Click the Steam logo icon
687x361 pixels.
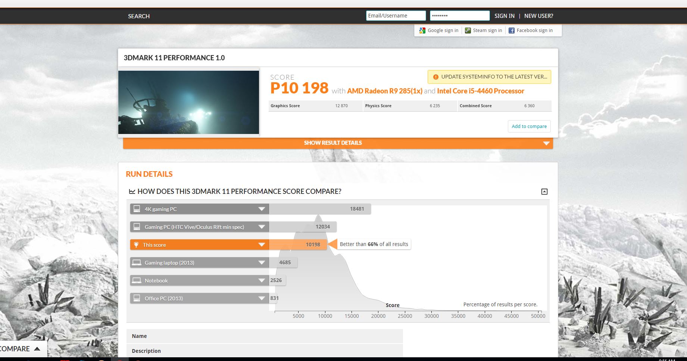click(468, 31)
